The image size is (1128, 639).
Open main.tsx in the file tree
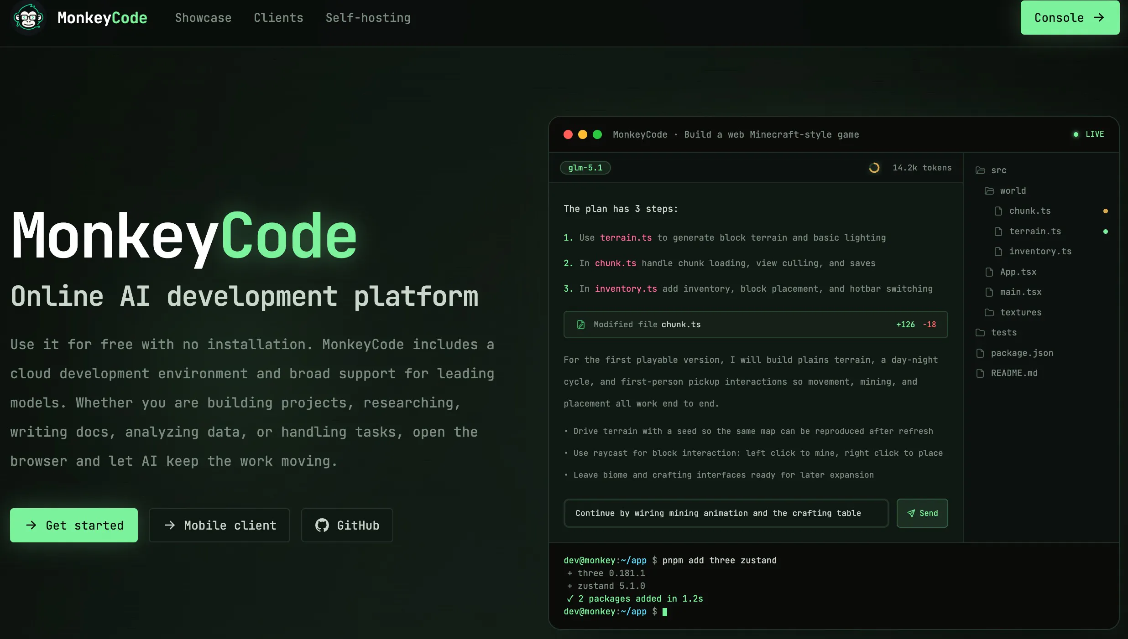click(1020, 292)
